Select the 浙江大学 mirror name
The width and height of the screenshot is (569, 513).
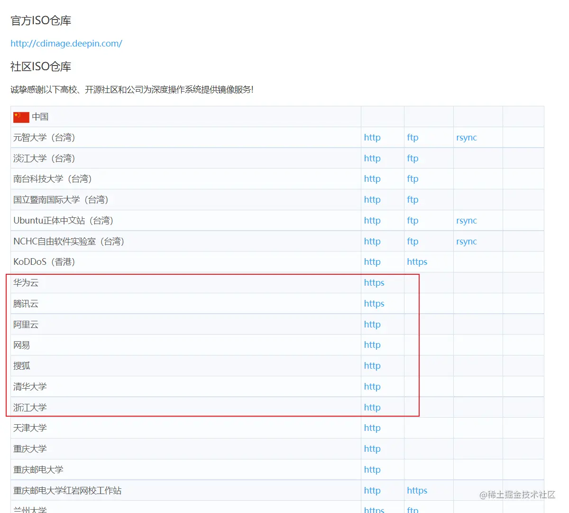(30, 408)
